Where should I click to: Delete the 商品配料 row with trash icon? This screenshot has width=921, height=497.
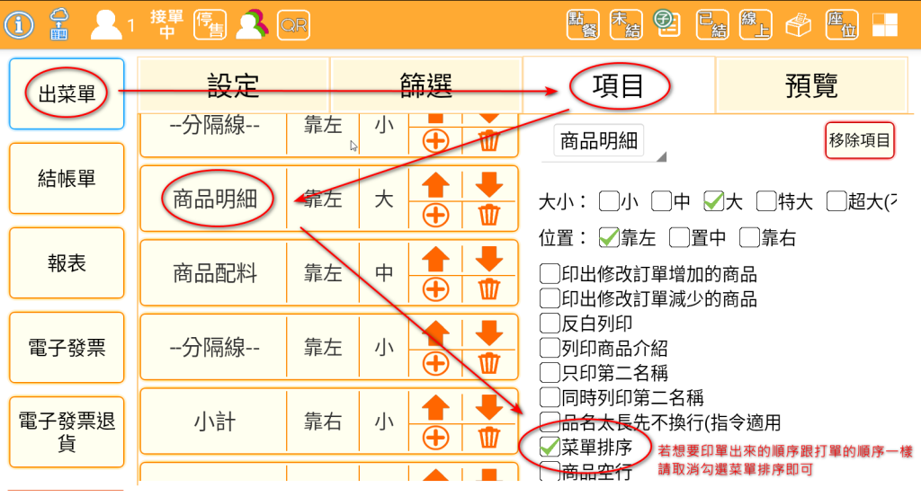(488, 289)
